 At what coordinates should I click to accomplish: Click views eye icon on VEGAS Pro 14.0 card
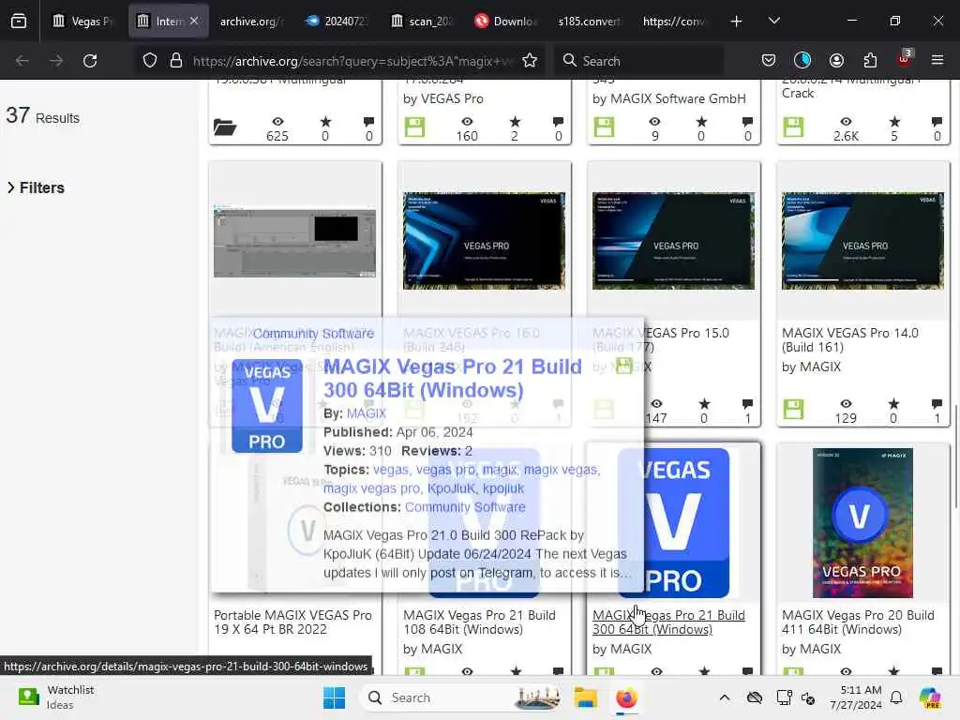pos(846,403)
